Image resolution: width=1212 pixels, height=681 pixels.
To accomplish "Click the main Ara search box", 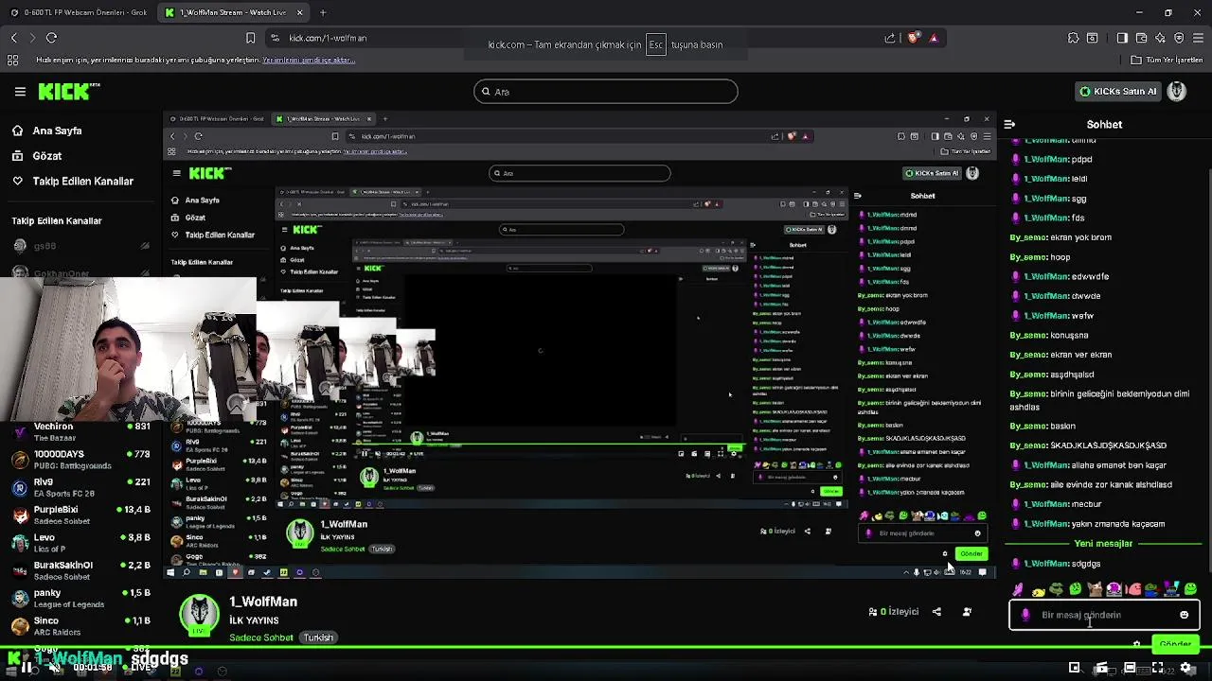I will point(606,92).
